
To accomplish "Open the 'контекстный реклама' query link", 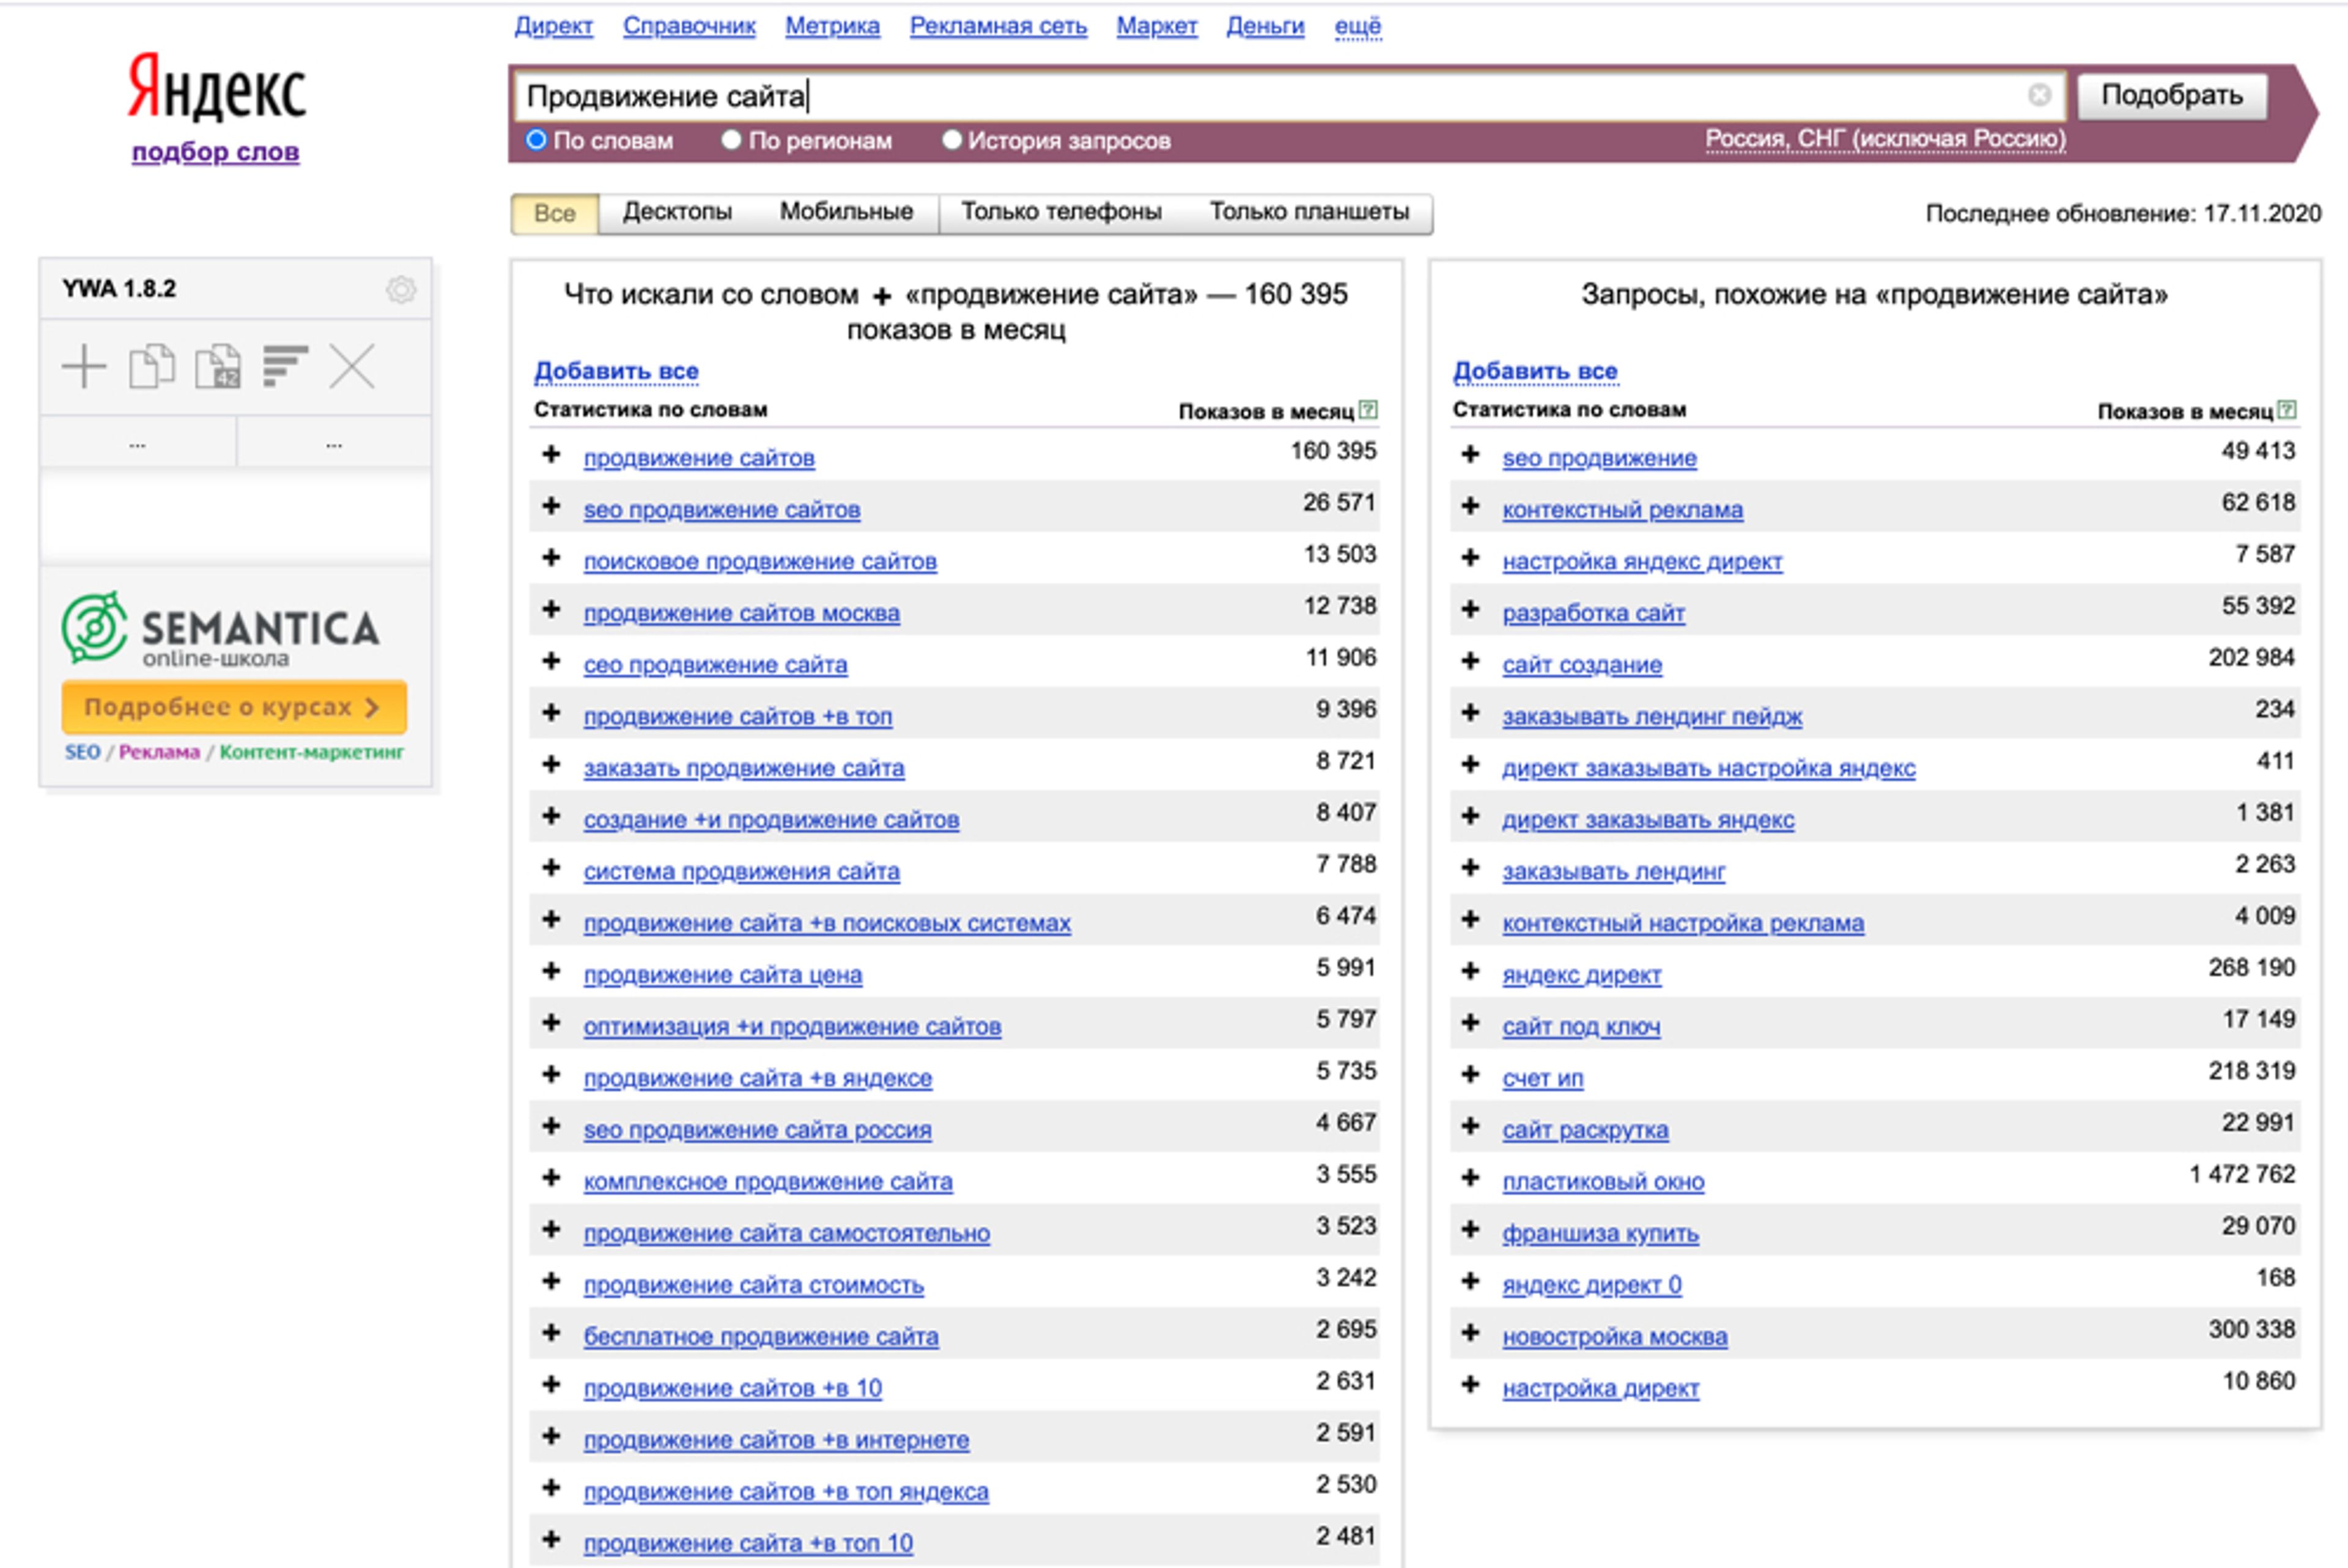I will (x=1622, y=510).
